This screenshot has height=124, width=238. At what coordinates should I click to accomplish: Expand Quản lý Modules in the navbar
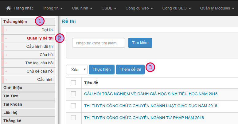[x=217, y=8]
